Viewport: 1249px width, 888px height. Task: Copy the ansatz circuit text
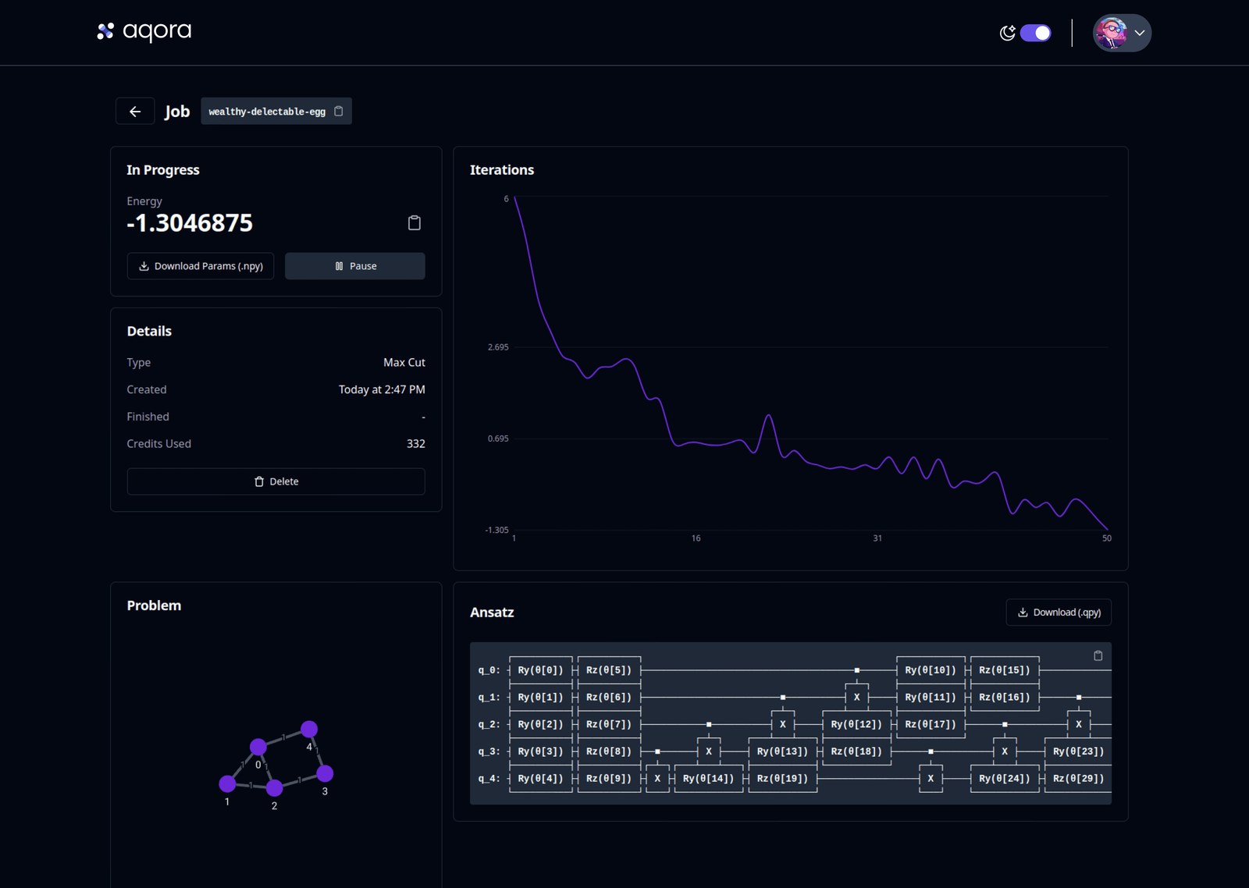click(1098, 655)
